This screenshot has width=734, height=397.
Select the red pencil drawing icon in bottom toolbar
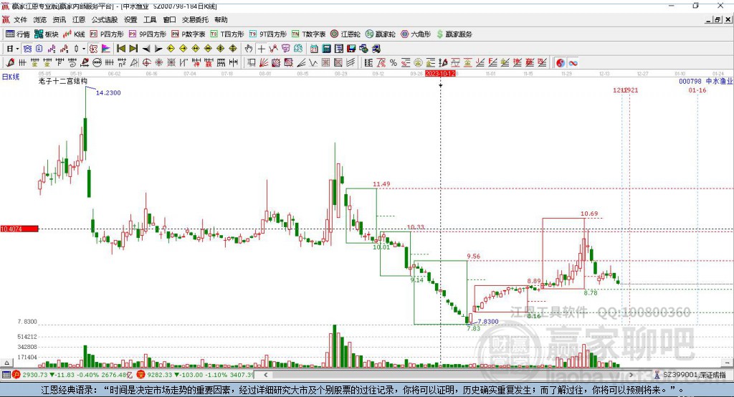click(10, 62)
